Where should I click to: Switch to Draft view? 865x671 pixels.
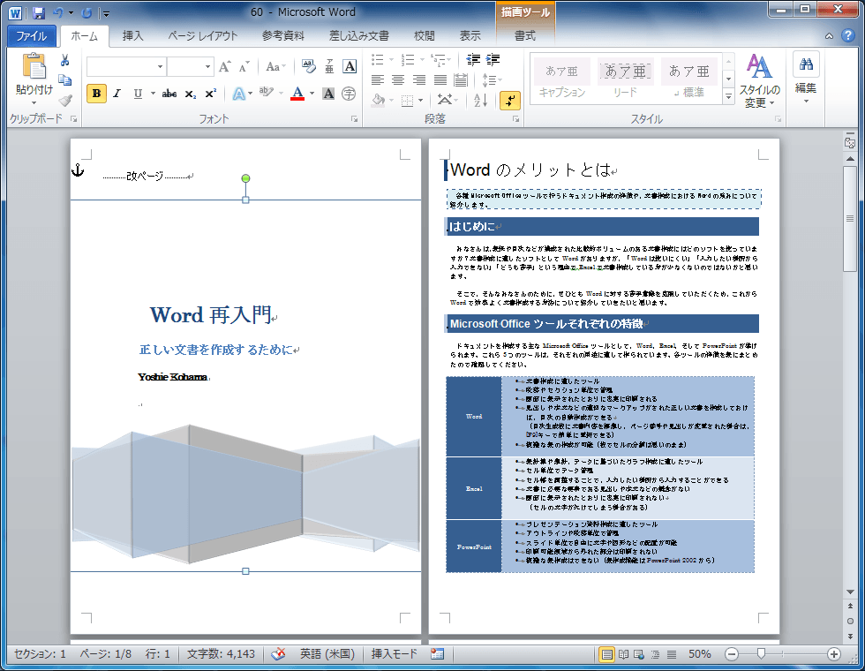tap(672, 654)
